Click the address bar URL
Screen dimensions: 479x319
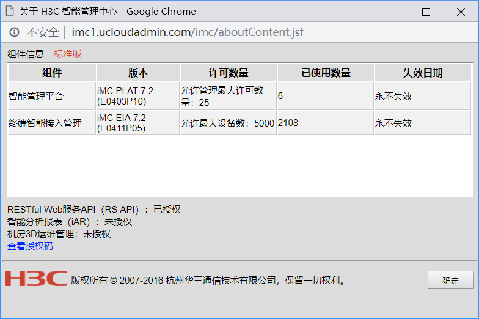188,32
